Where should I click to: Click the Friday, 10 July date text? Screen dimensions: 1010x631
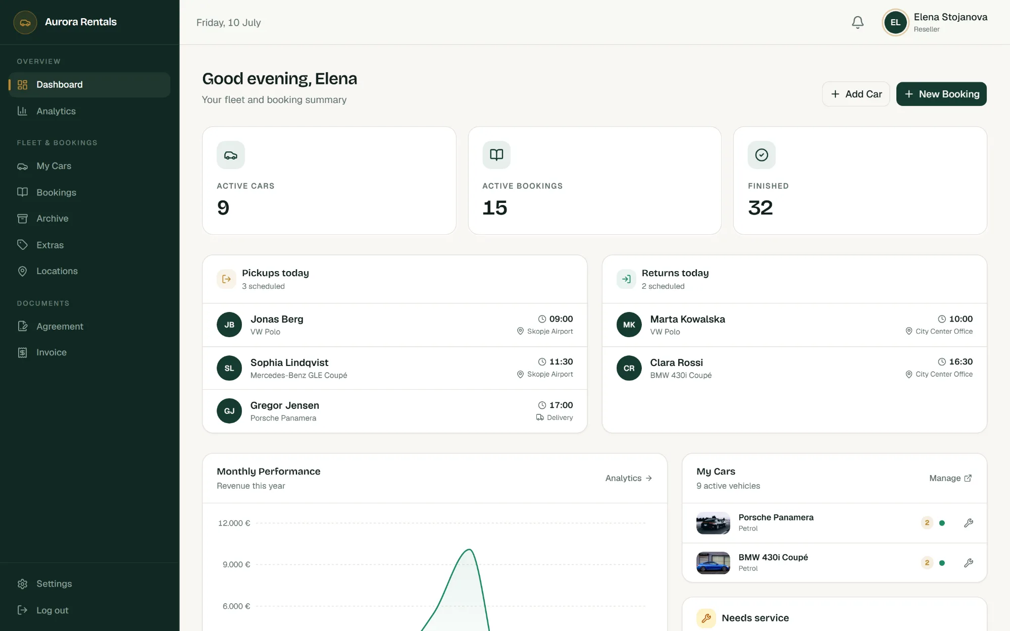(229, 23)
